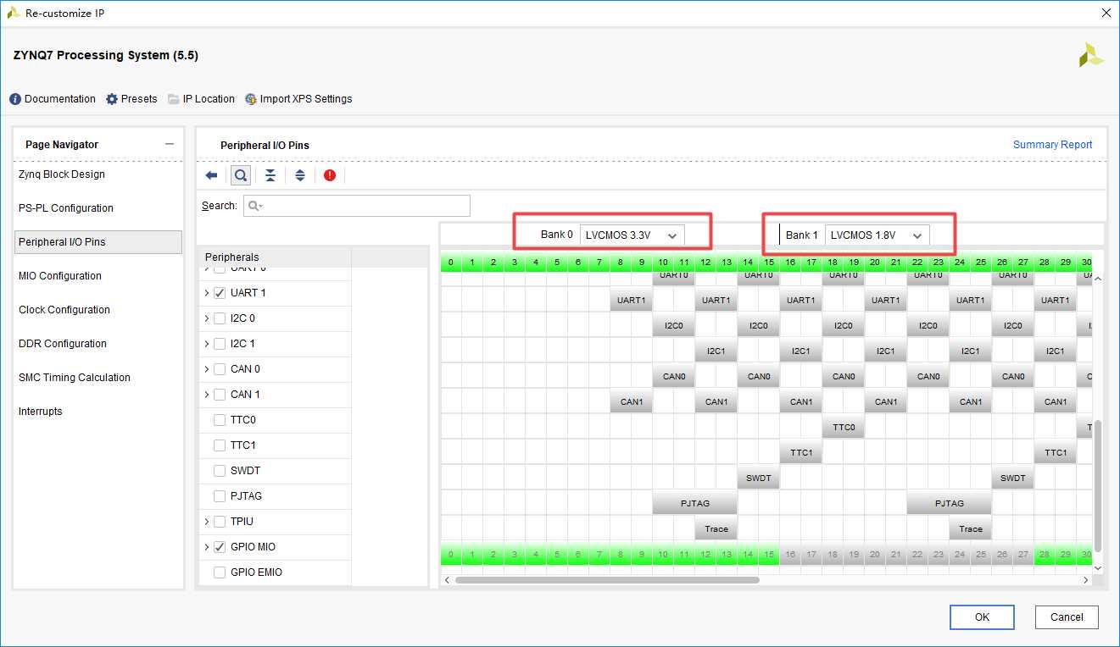Image resolution: width=1120 pixels, height=647 pixels.
Task: Open Bank 1 LVCMOS 1.8V dropdown
Action: point(878,235)
